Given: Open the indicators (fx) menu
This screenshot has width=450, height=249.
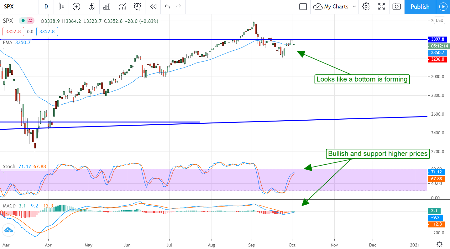Looking at the screenshot, I should pos(92,7).
